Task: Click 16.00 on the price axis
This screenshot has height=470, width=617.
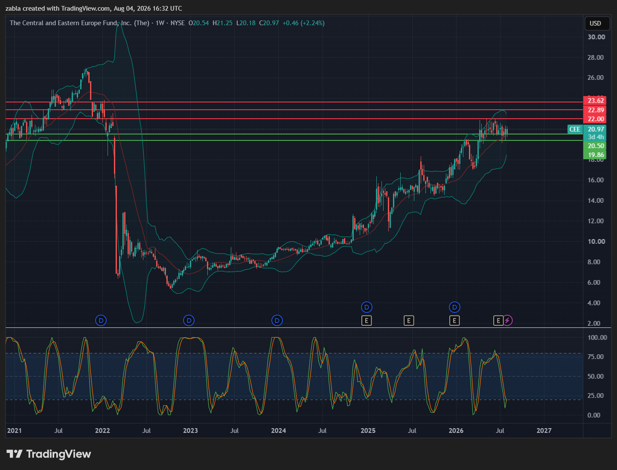Action: tap(596, 180)
